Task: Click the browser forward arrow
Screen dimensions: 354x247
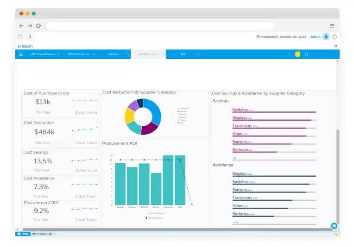Action: click(x=30, y=26)
